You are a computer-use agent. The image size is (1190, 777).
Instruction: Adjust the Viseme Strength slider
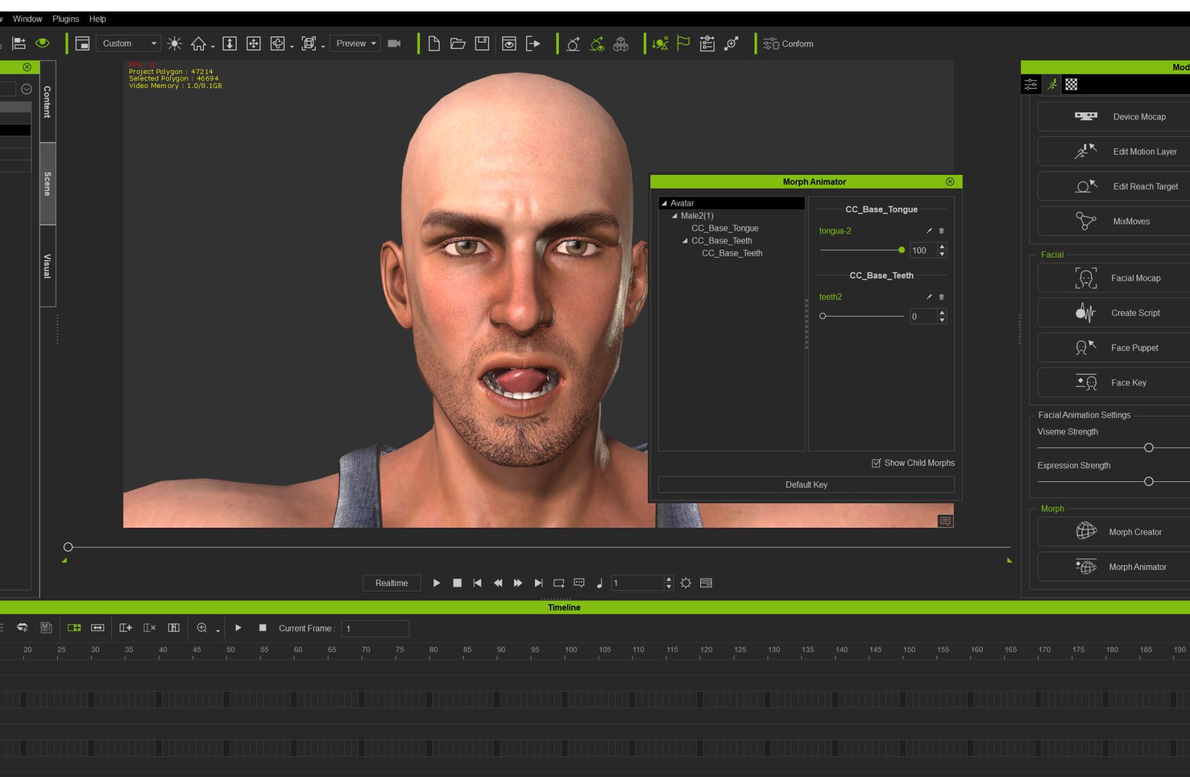pyautogui.click(x=1148, y=448)
